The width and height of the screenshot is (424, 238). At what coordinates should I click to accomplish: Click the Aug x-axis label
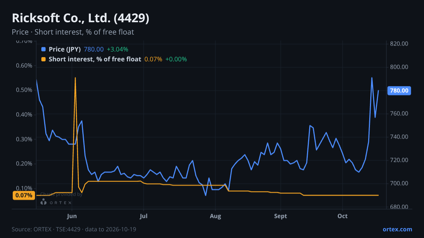[x=215, y=216]
